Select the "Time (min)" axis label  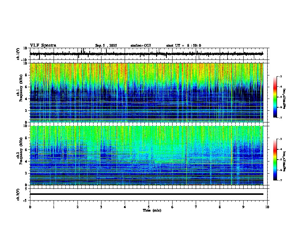(152, 210)
